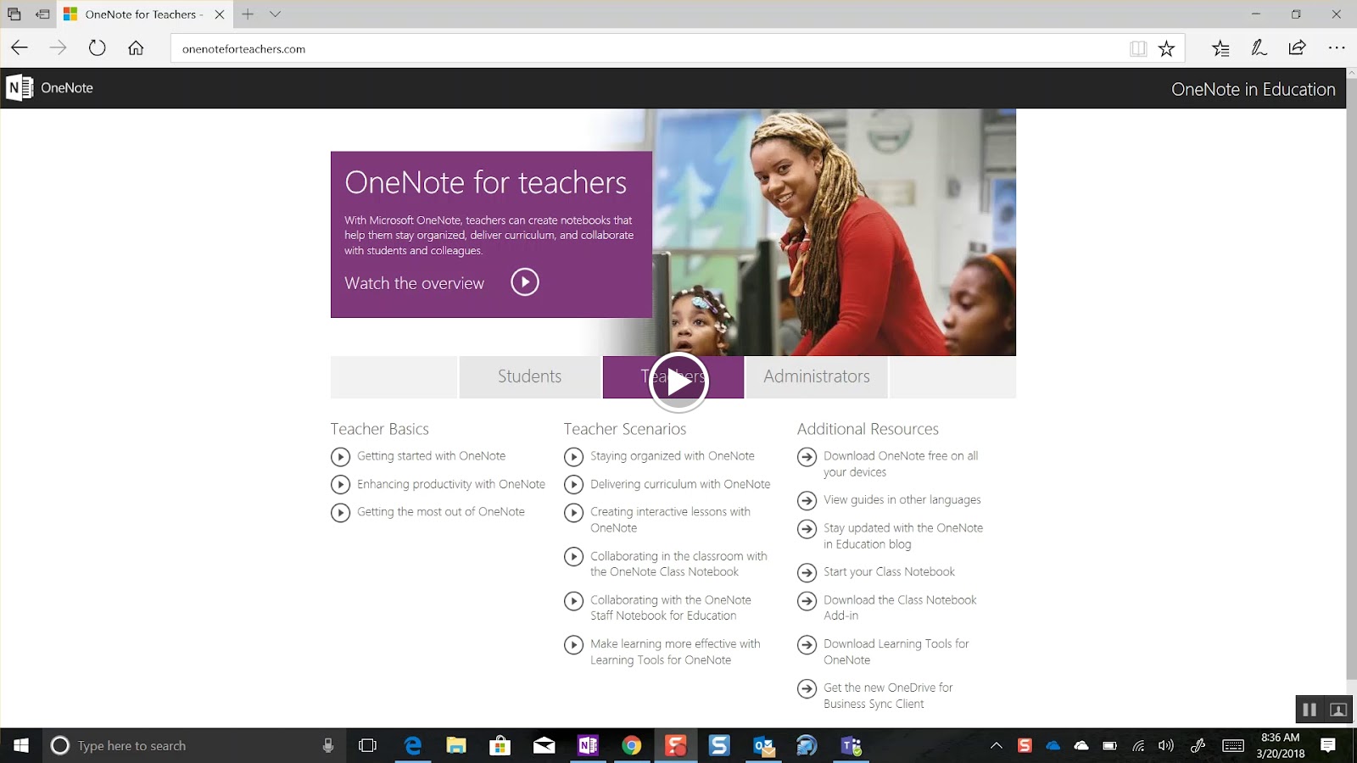Open Collaborating with Staff Notebook link
The image size is (1357, 763).
tap(670, 608)
